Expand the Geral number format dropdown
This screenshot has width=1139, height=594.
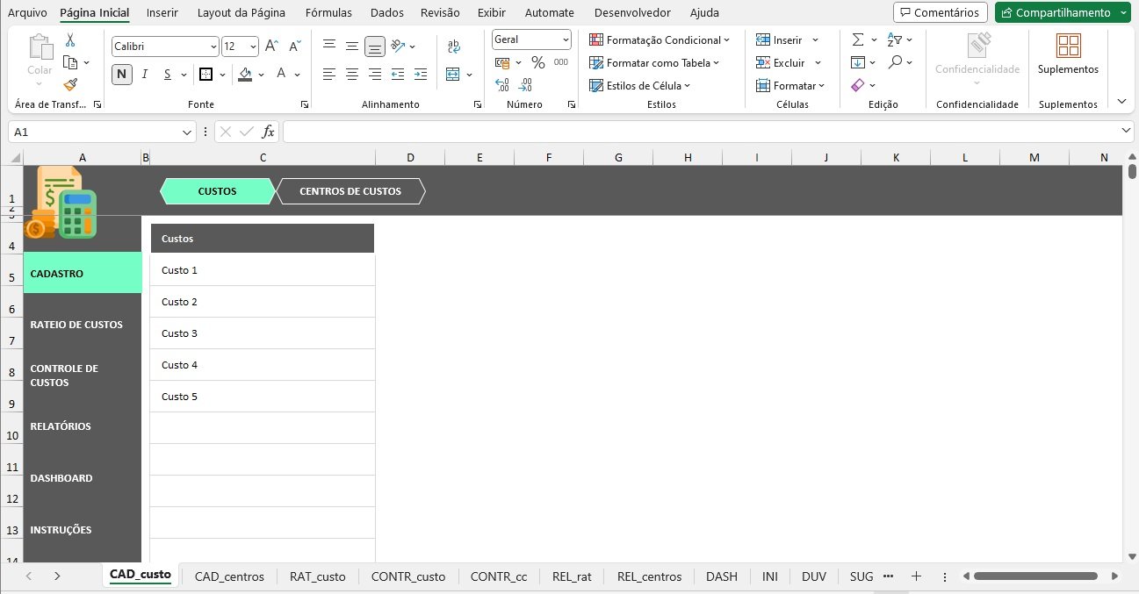[566, 40]
